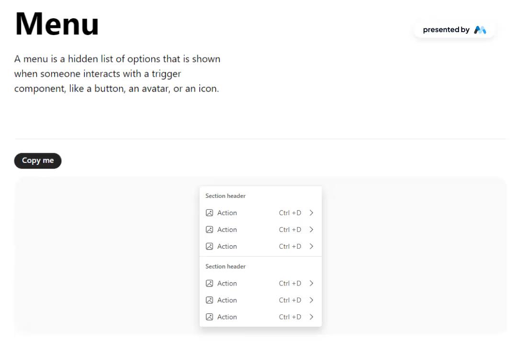
Task: Click the Ctrl +D shortcut on the first Action row
Action: pos(289,212)
